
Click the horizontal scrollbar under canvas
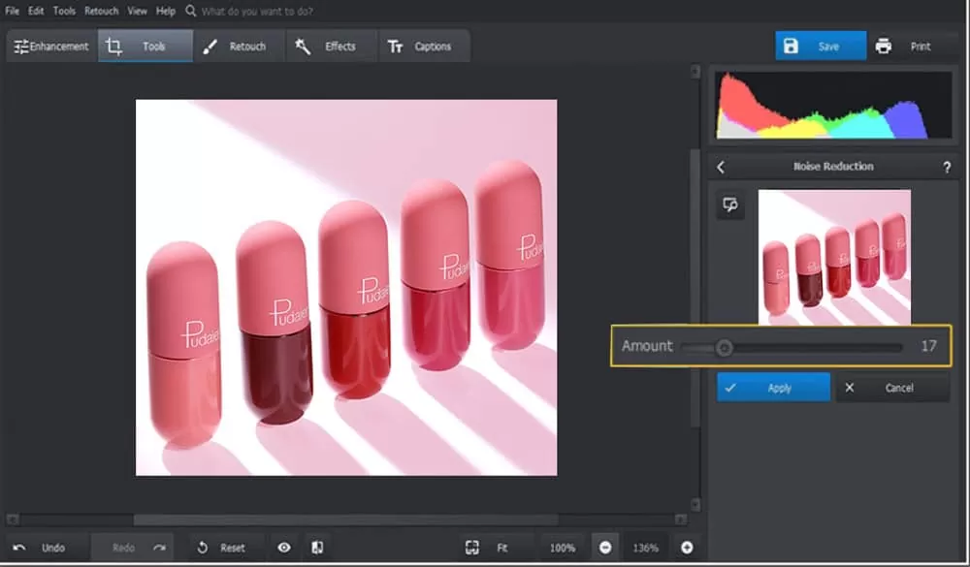pos(346,520)
